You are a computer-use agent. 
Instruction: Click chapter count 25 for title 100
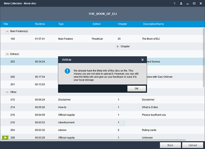pos(119,39)
